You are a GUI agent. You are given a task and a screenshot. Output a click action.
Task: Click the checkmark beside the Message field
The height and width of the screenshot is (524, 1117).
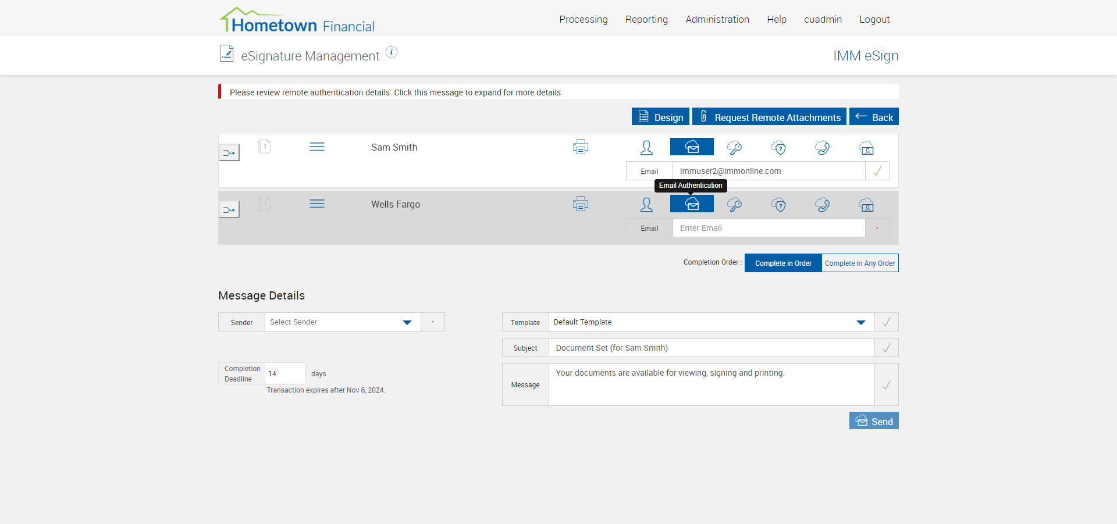[x=887, y=384]
